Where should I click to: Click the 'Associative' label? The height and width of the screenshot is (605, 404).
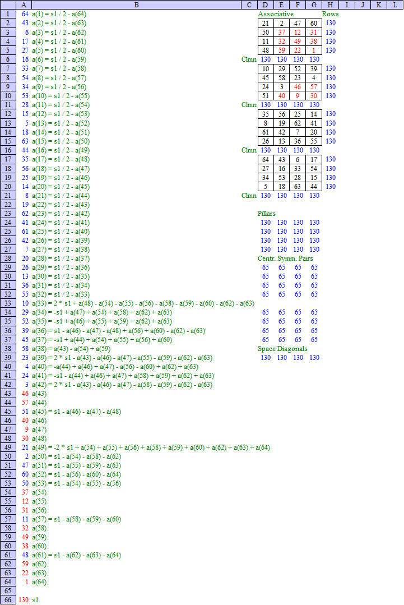pos(276,14)
